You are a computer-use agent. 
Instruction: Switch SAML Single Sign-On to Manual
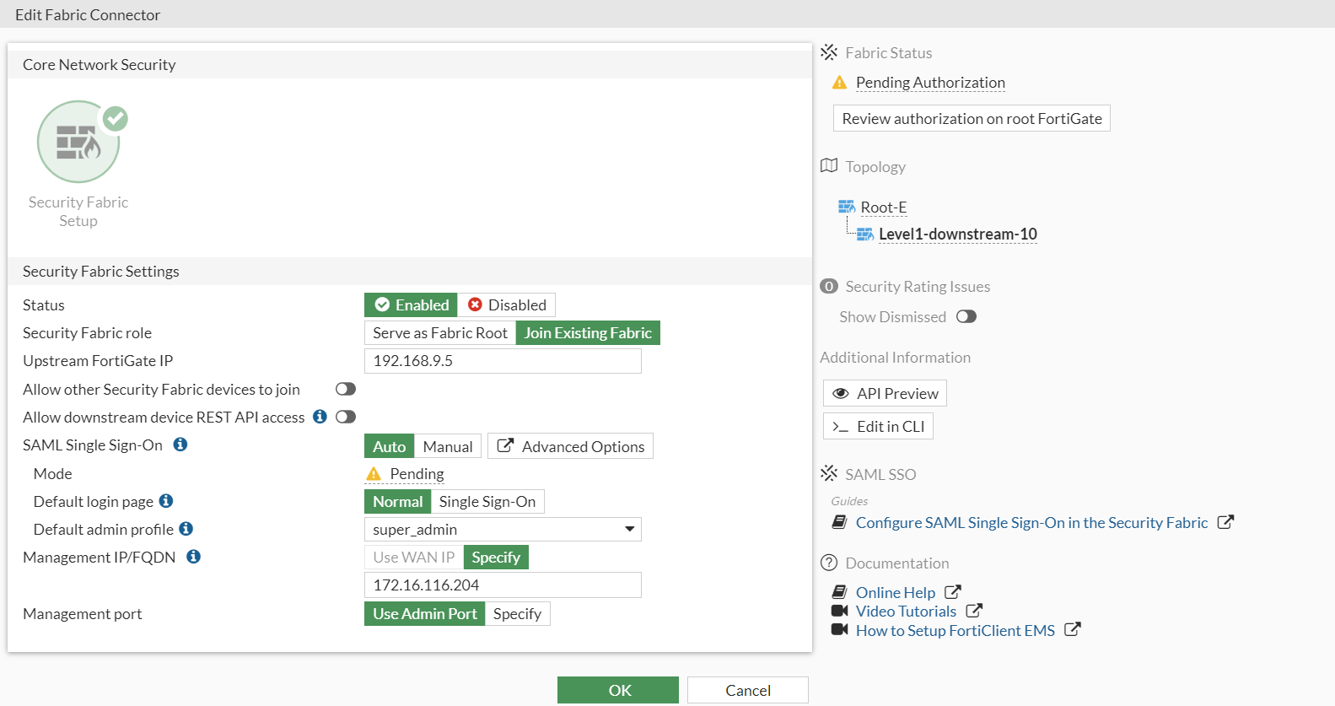(448, 446)
